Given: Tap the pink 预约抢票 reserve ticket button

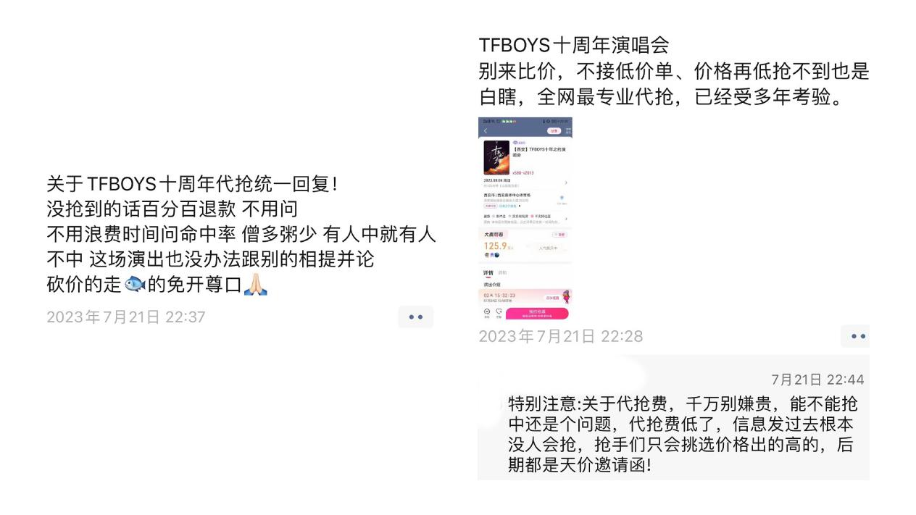Looking at the screenshot, I should tap(537, 314).
